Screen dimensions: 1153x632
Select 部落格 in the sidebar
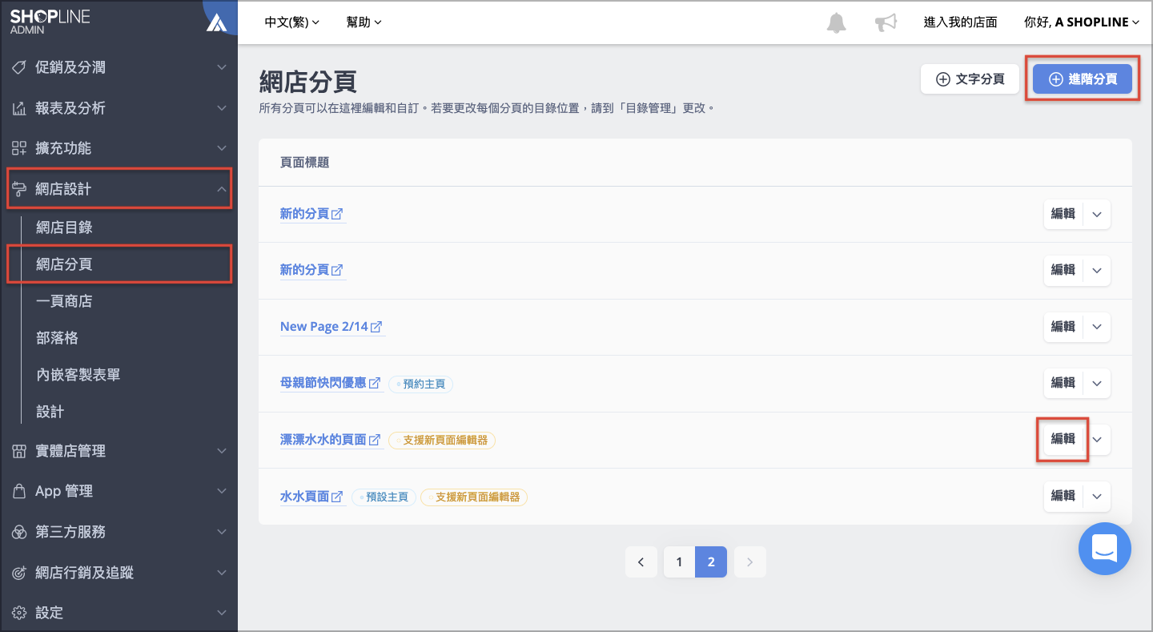click(57, 338)
